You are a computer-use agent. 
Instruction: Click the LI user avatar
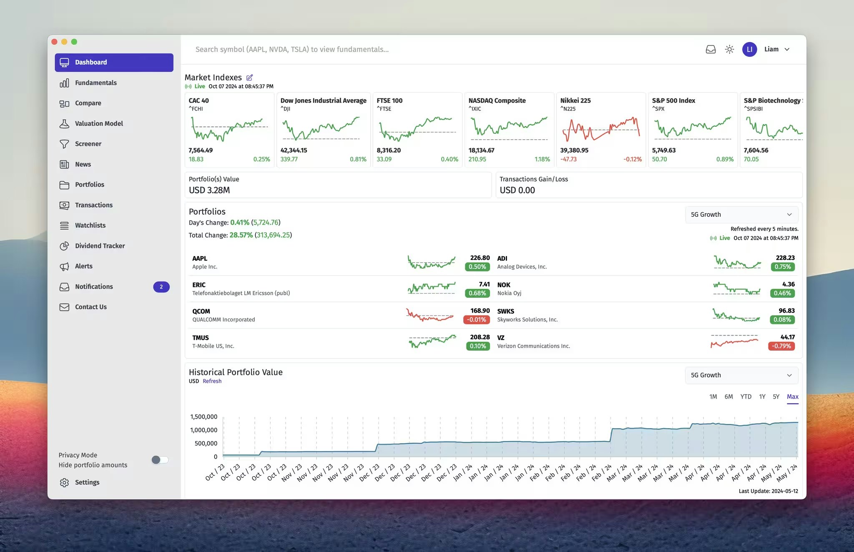coord(749,49)
